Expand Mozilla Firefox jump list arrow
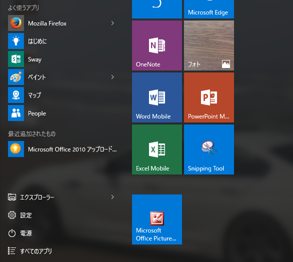 tap(112, 23)
